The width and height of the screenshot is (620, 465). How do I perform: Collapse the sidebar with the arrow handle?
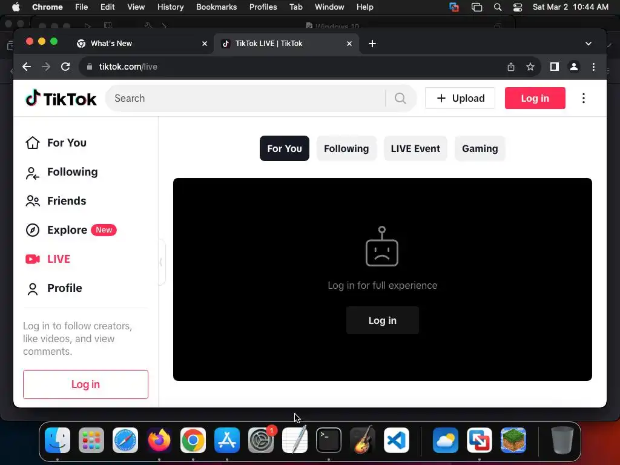(161, 262)
